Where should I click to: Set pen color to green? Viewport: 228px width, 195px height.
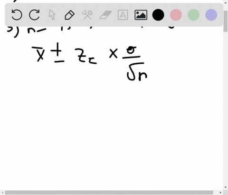193,15
